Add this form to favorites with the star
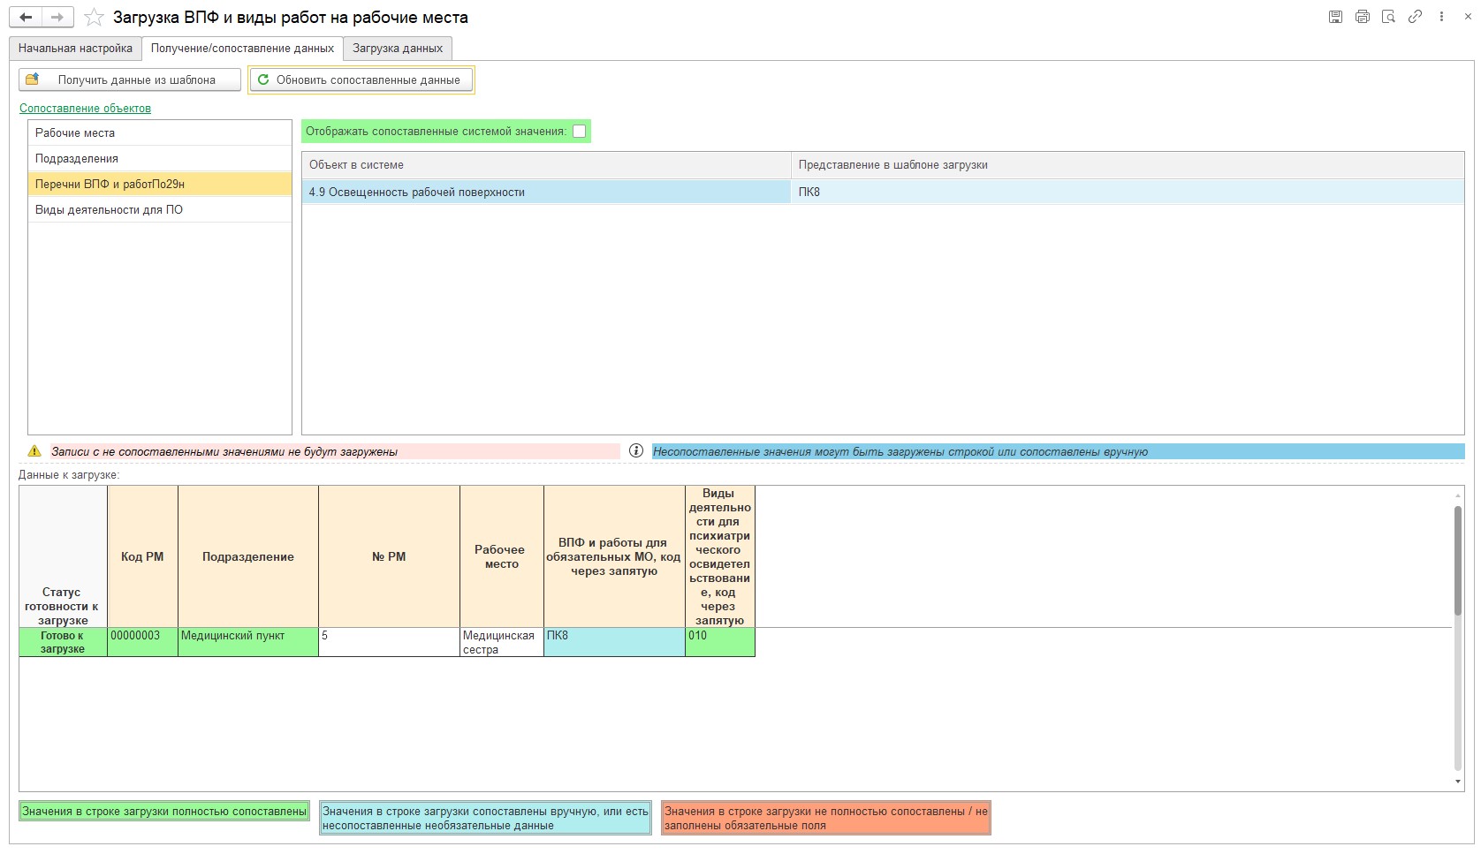Screen dimensions: 1481x854 click(x=94, y=18)
